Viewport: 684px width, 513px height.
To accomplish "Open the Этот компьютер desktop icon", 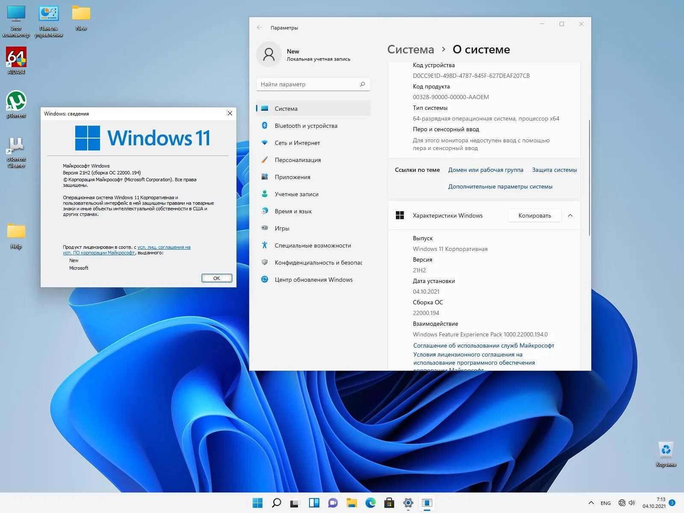I will pos(16,21).
